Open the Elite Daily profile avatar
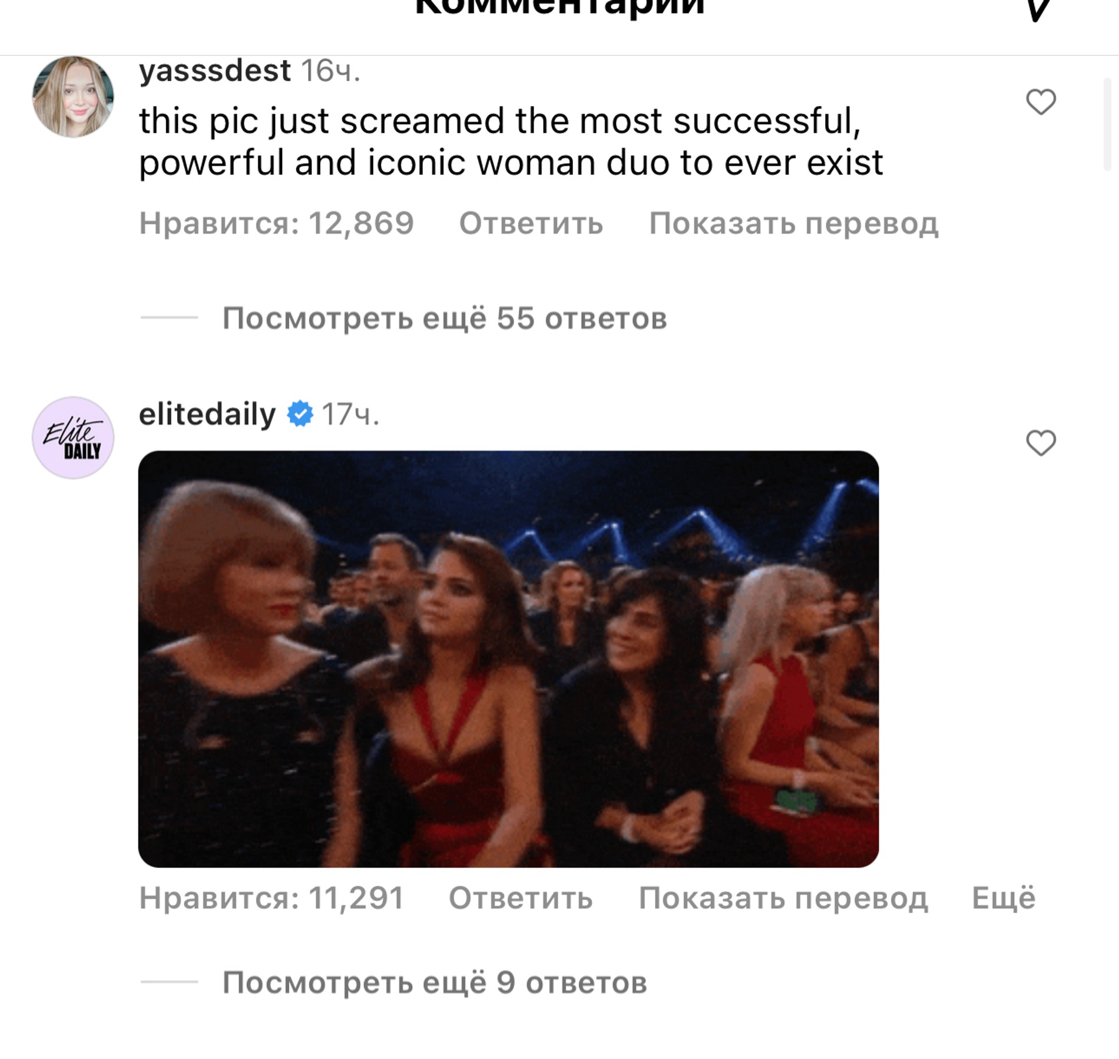Viewport: 1119px width, 1059px height. (73, 438)
